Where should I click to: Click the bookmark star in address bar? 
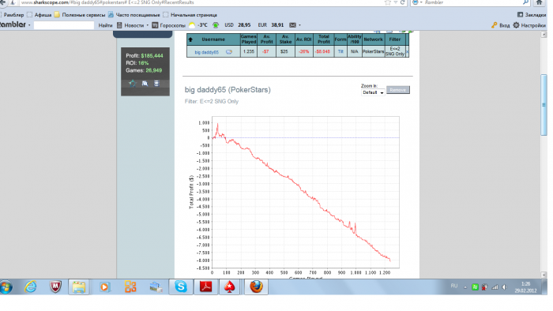point(388,2)
